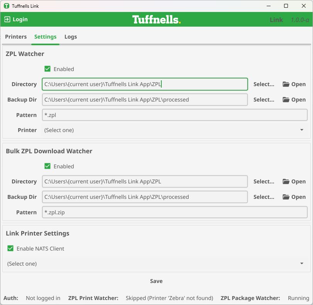Maximize the Tuffnells Link window

pyautogui.click(x=286, y=6)
